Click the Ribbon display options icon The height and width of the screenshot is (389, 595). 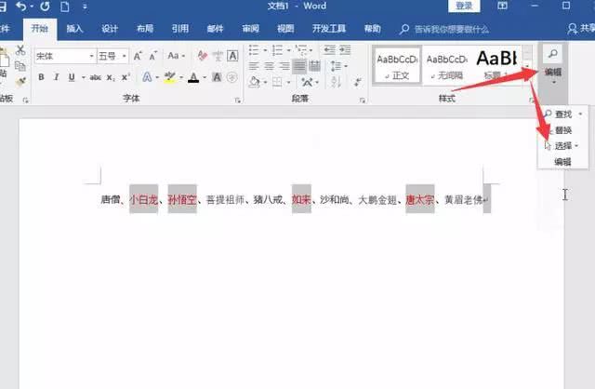(502, 6)
